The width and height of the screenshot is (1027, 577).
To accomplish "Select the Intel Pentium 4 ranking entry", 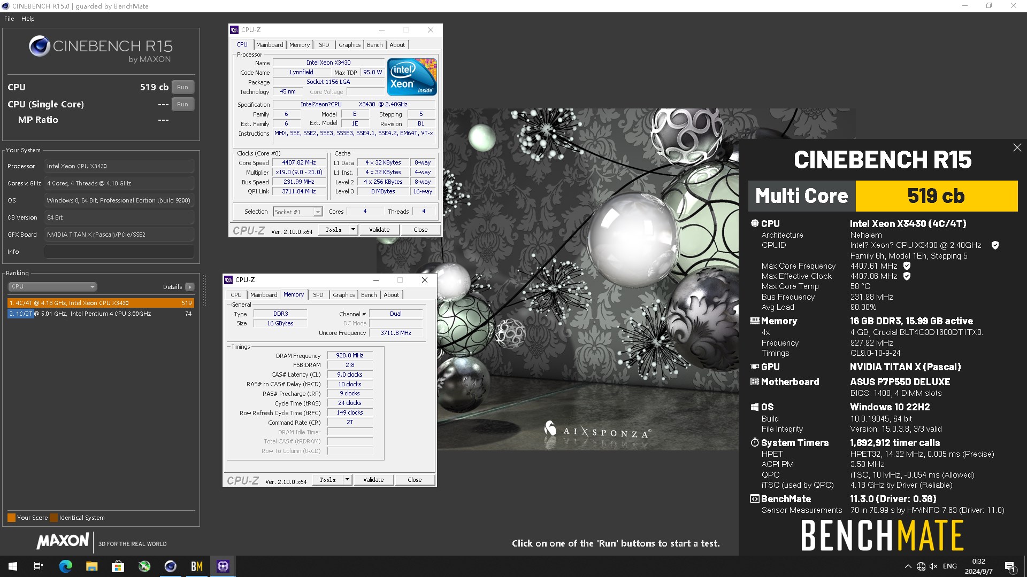I will [101, 314].
